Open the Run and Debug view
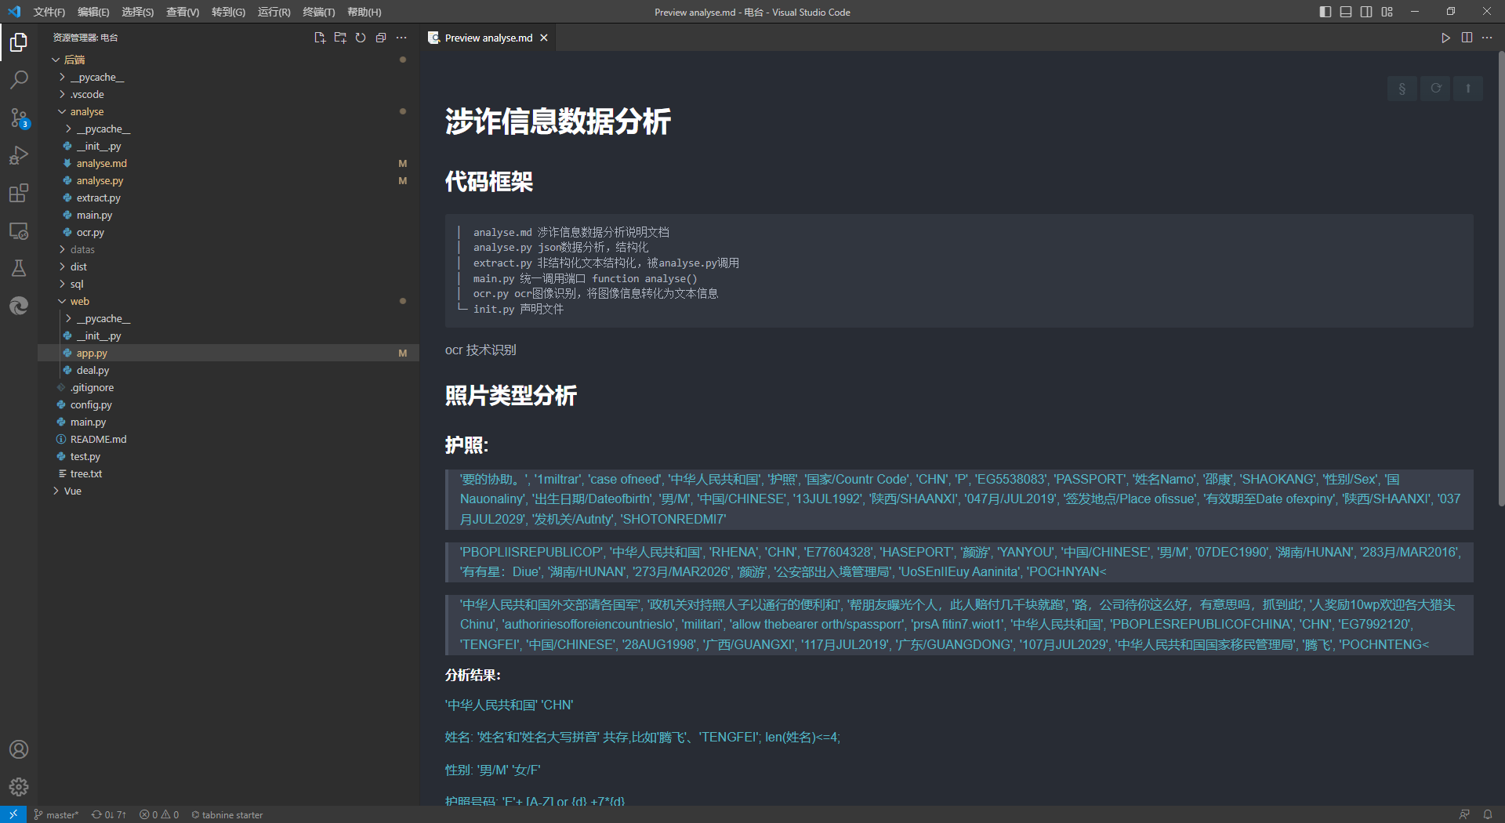The image size is (1505, 823). [19, 155]
